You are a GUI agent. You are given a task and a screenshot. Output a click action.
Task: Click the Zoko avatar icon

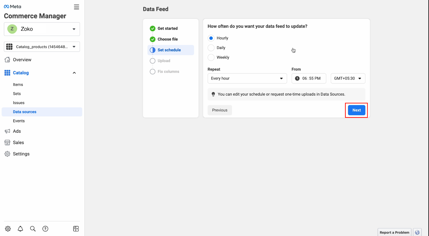(x=12, y=29)
